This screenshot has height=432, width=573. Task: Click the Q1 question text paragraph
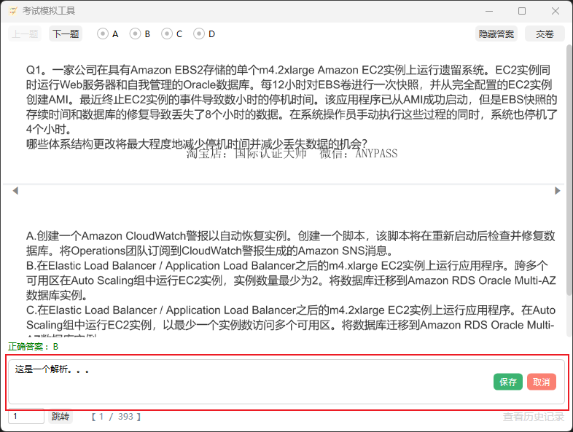pyautogui.click(x=292, y=106)
